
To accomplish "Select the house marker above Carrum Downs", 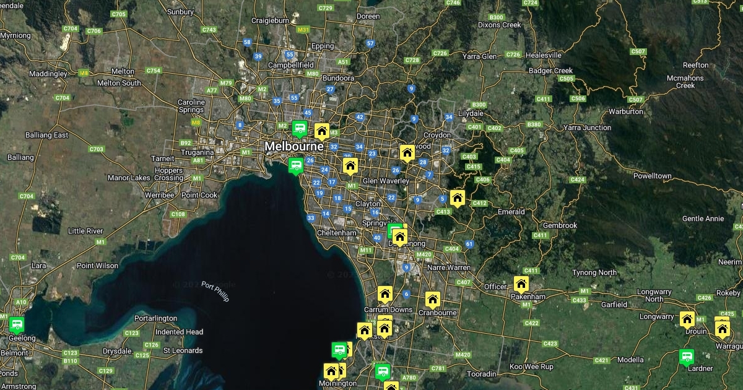I will 385,294.
